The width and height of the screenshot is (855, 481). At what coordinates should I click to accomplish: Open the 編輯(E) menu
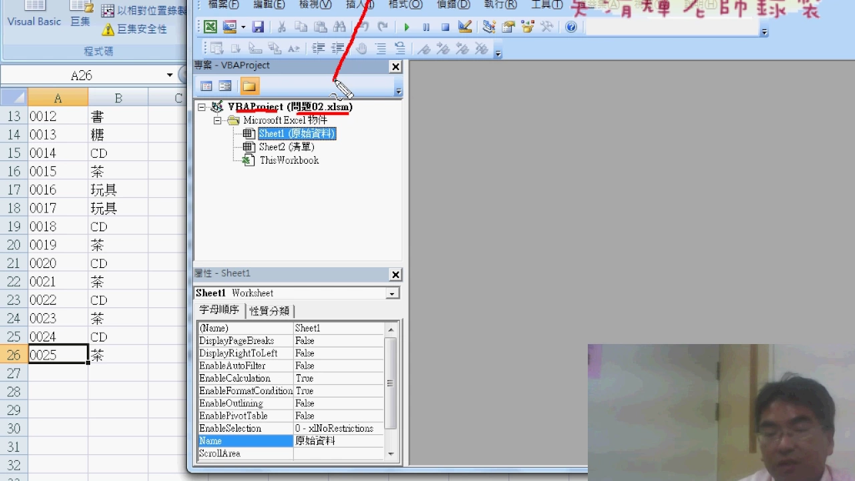click(x=269, y=5)
